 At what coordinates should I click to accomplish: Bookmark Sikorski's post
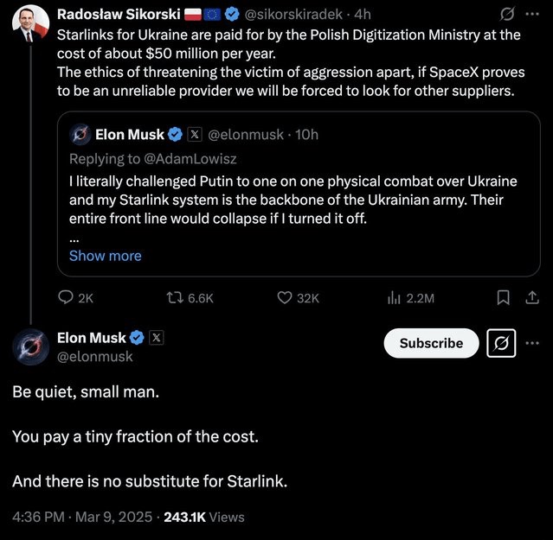[x=503, y=298]
